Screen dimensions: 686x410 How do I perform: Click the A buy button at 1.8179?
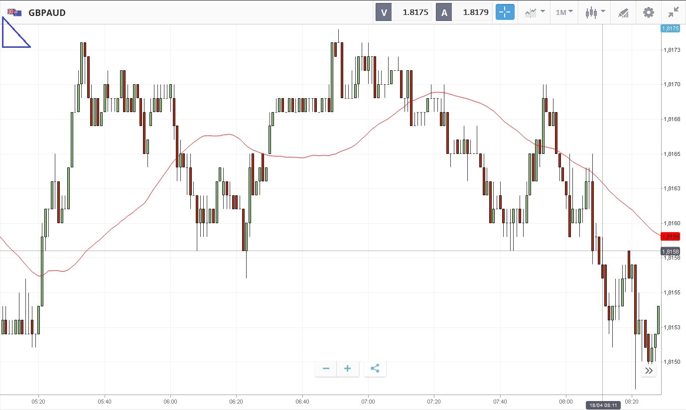pyautogui.click(x=463, y=12)
